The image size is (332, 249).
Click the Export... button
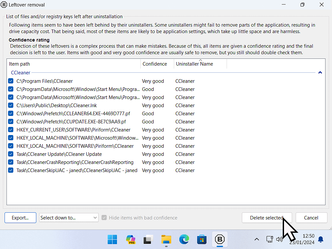point(20,218)
